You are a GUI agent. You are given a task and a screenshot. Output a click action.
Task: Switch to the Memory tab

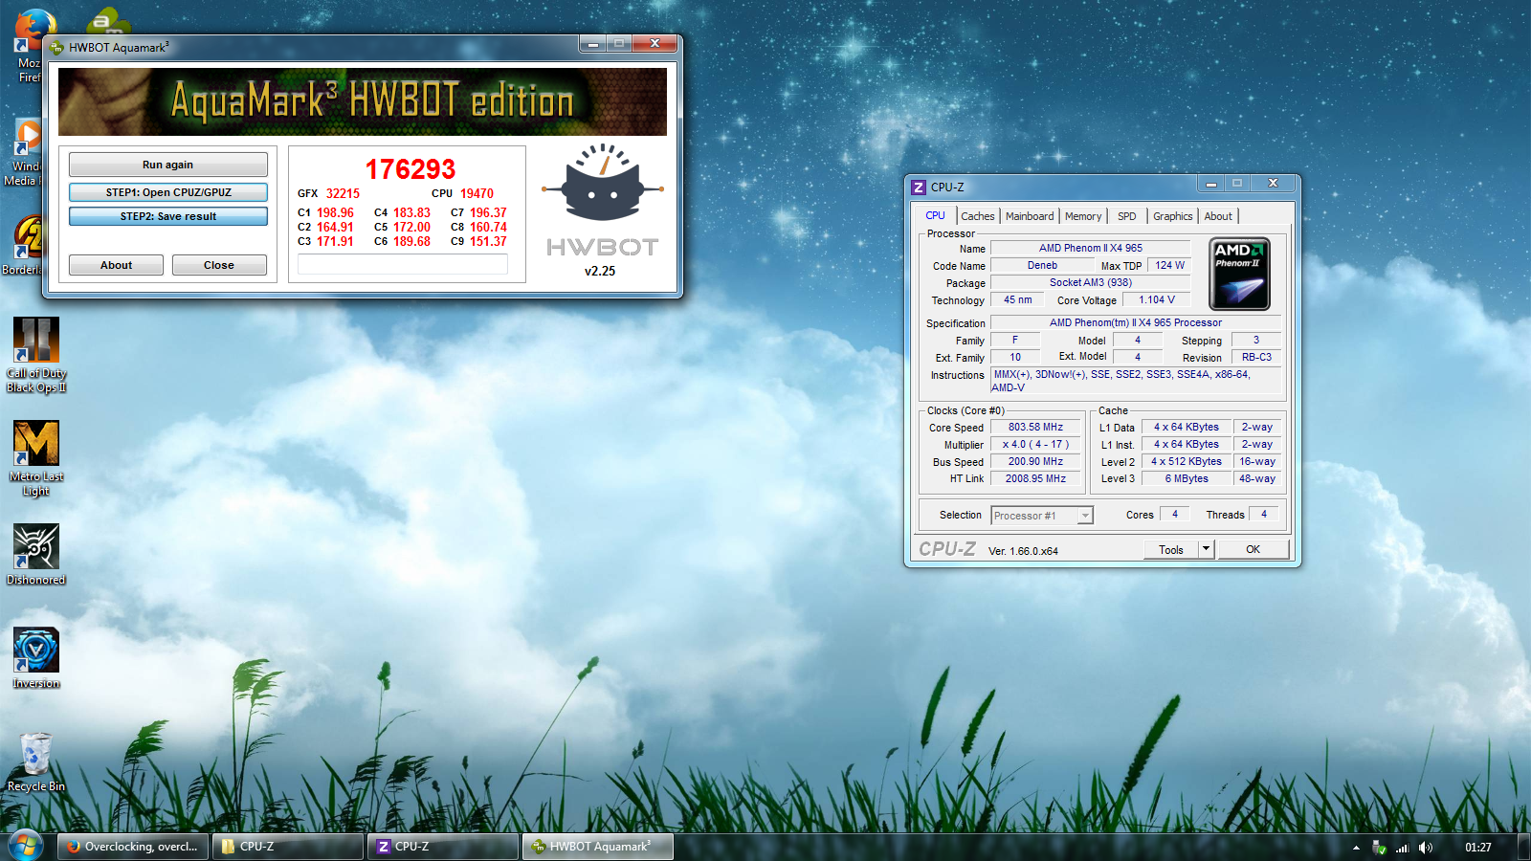coord(1083,216)
